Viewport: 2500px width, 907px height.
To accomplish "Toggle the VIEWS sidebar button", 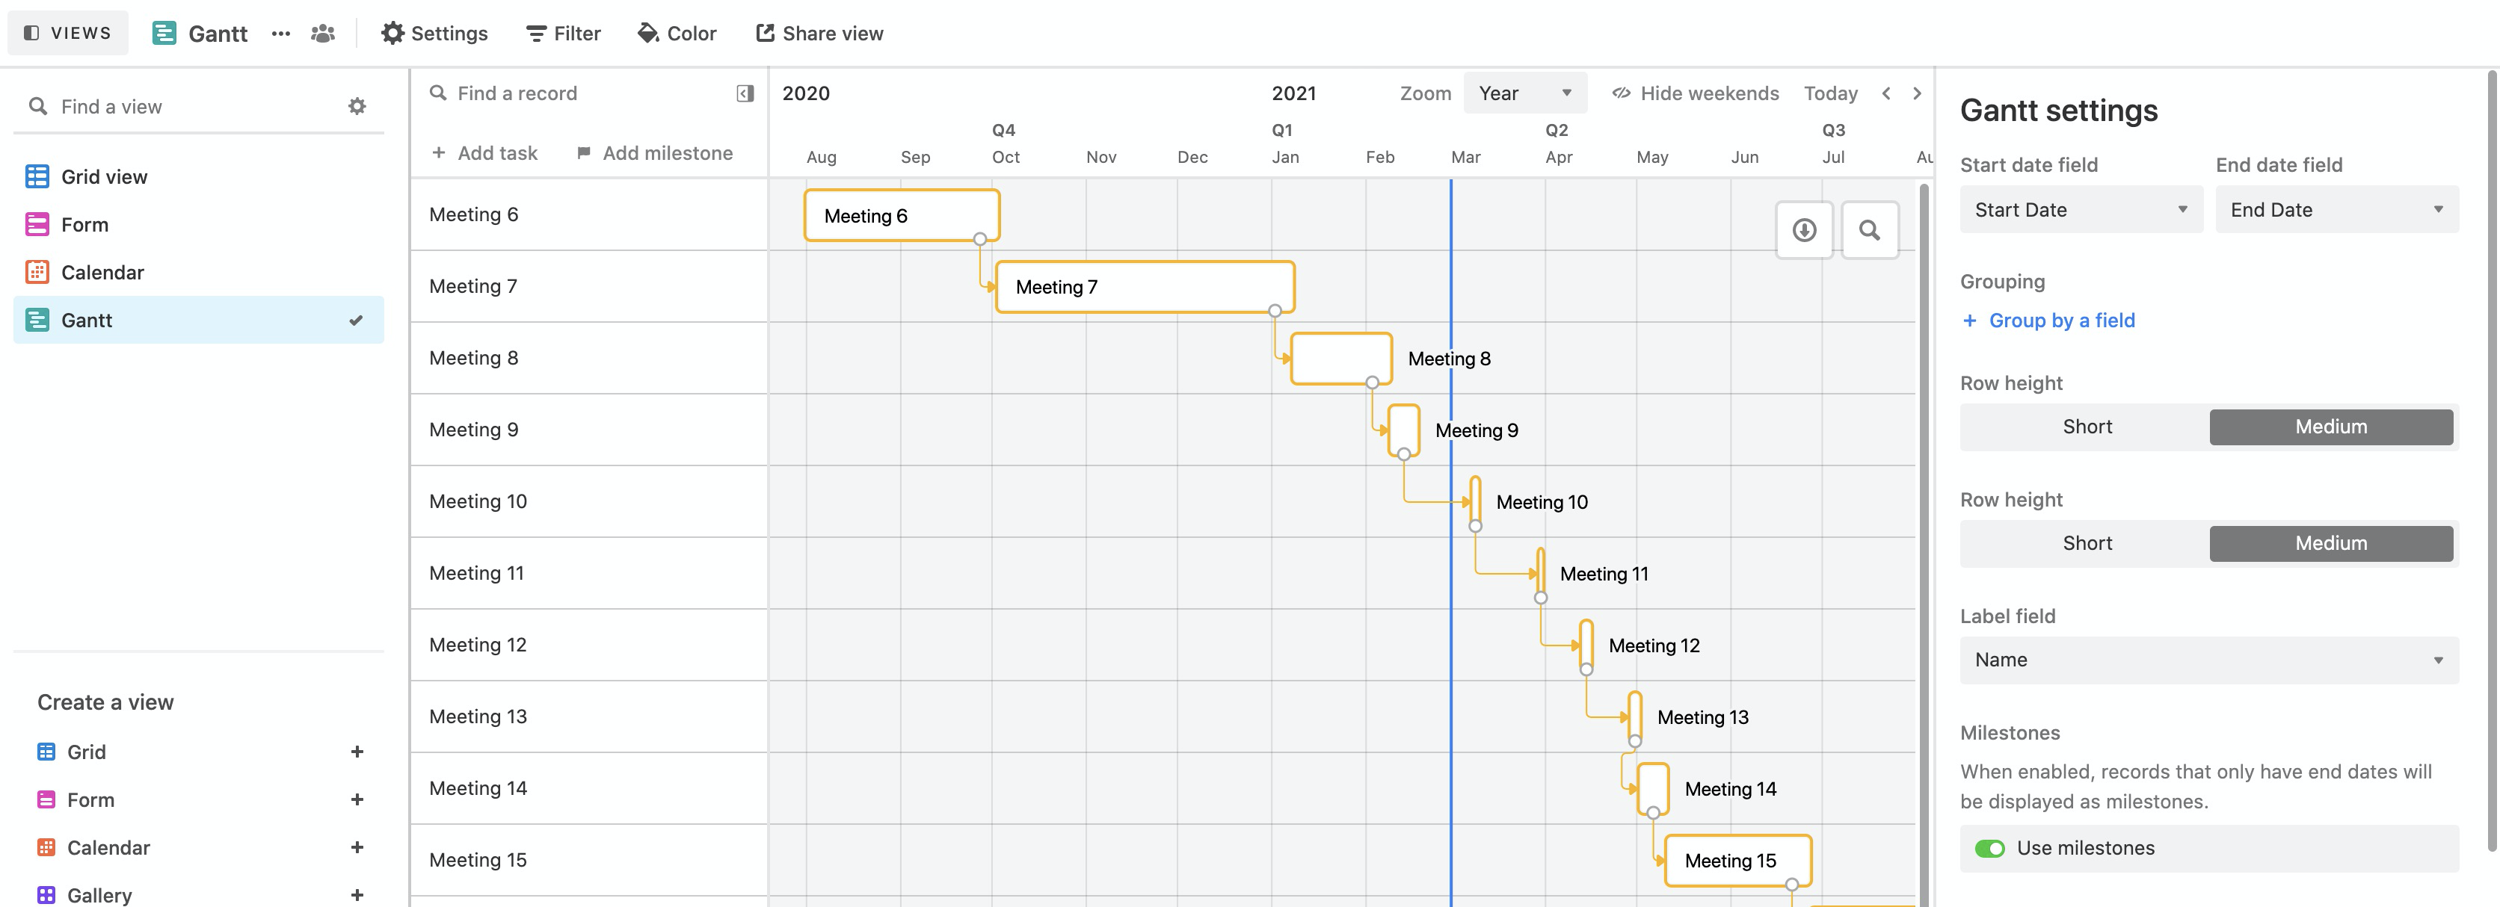I will tap(68, 33).
